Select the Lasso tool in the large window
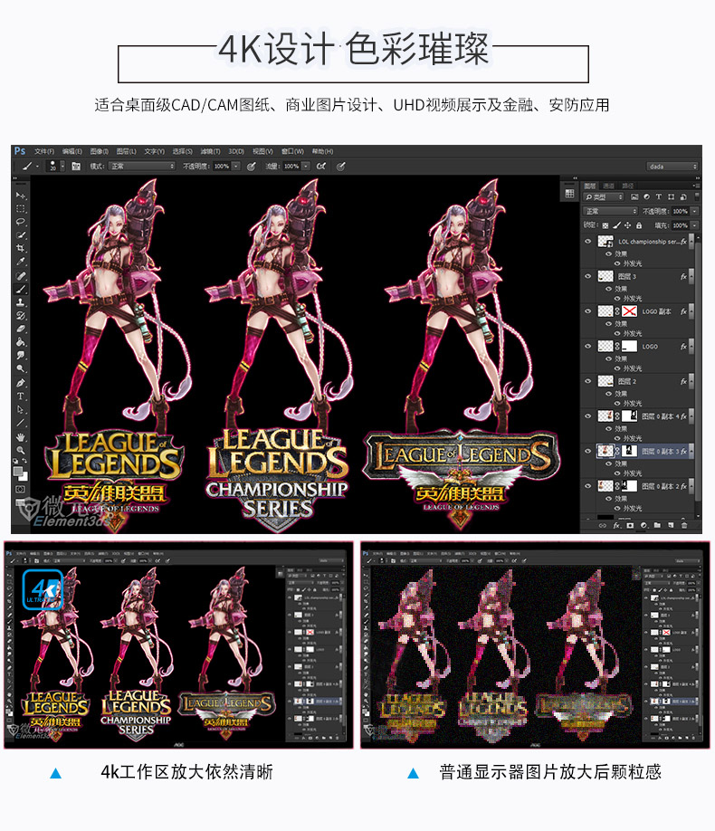Screen dimensions: 715x831 click(21, 222)
